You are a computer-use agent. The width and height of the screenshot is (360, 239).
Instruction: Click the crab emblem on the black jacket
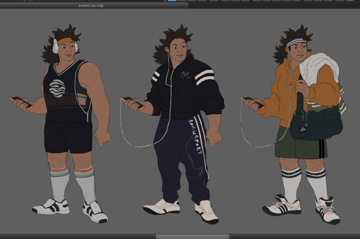pos(184,74)
